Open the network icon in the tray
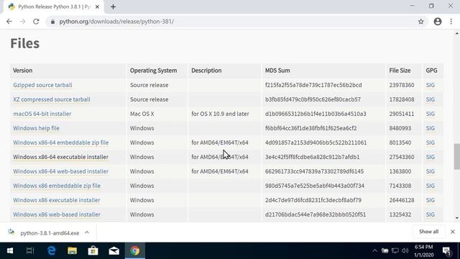The width and height of the screenshot is (460, 259). [x=395, y=251]
